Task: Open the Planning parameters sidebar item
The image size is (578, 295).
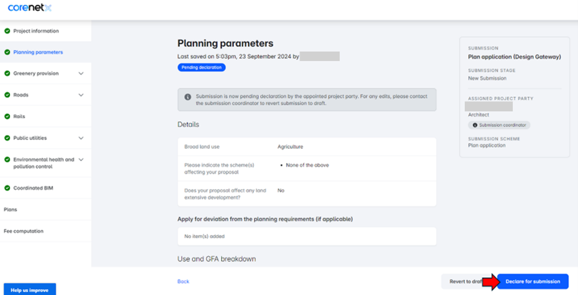Action: [38, 53]
